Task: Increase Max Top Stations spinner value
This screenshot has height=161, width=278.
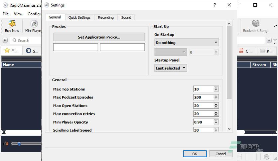Action: [x=216, y=88]
